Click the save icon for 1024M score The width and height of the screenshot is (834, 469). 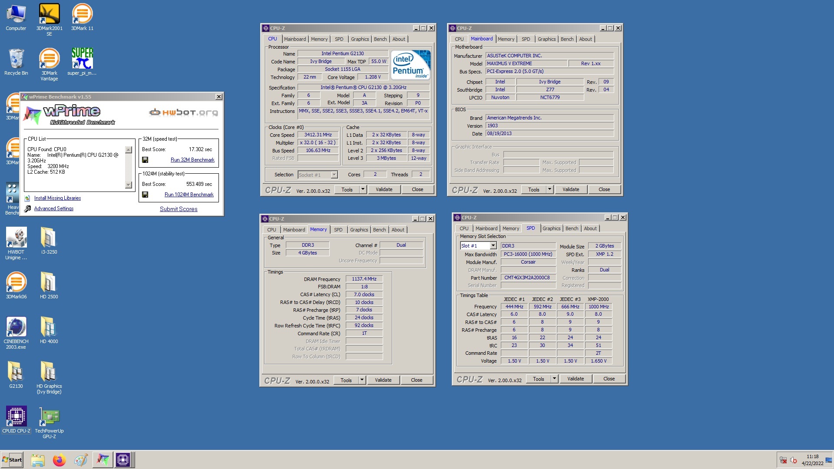coord(145,195)
